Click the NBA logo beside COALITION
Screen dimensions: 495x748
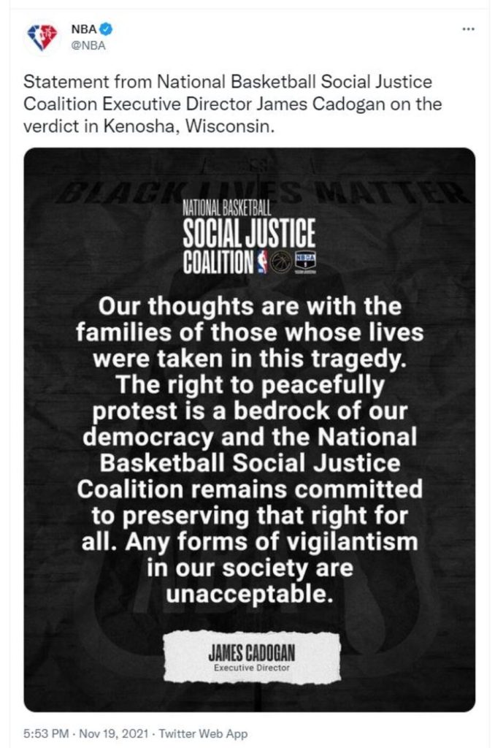[261, 259]
